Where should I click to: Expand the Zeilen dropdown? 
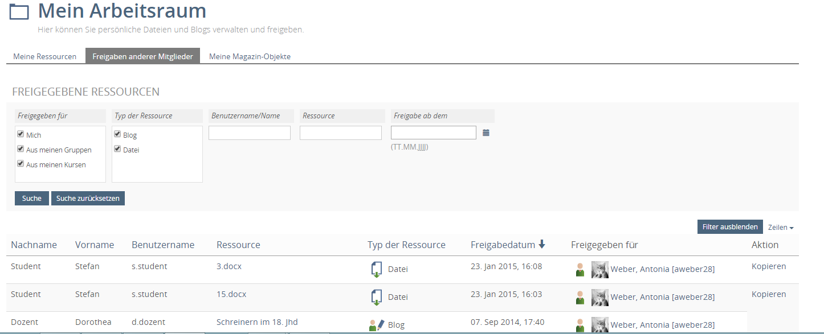pos(781,228)
